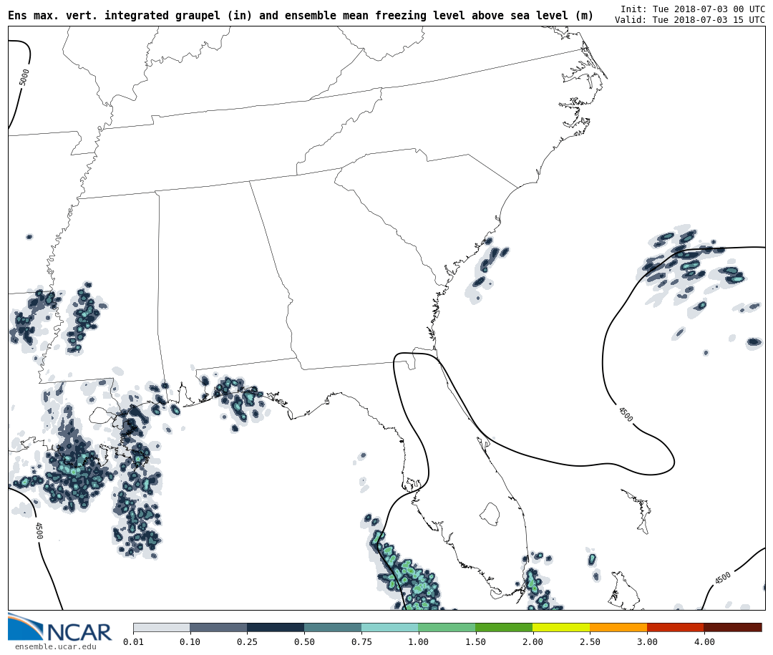773x655 pixels.
Task: Pick the red 3.00–4.00 colorbar segment
Action: pos(675,627)
